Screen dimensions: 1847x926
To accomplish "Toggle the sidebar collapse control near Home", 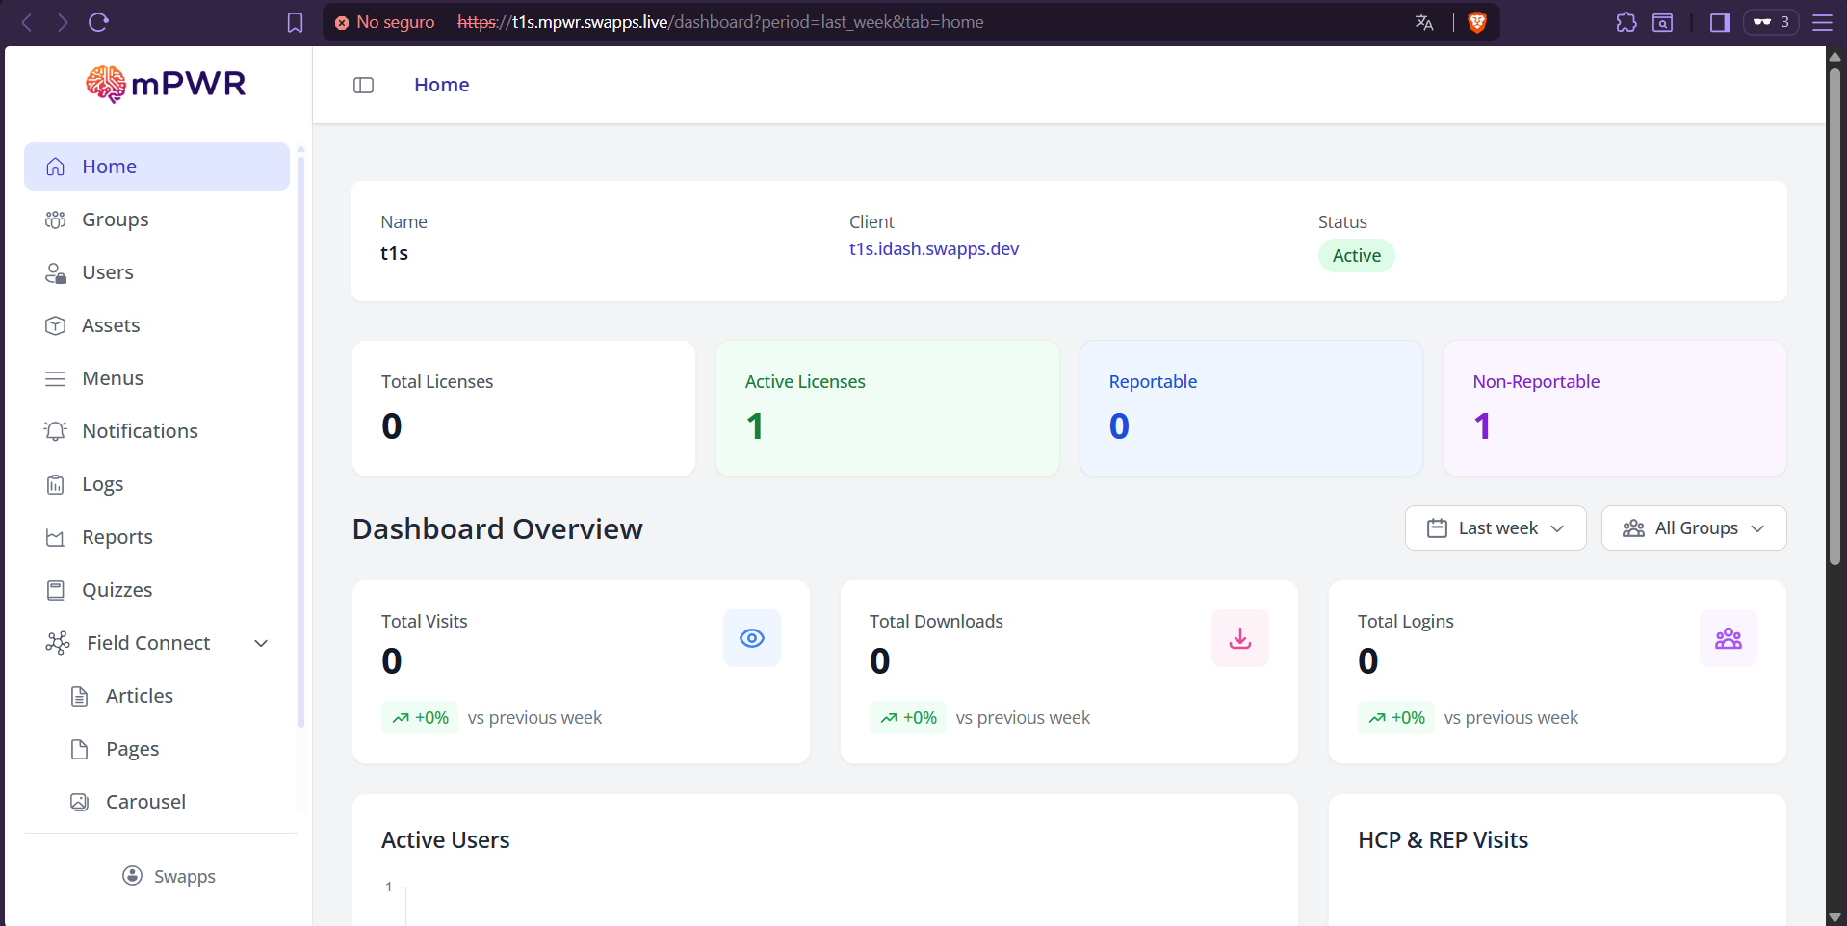I will coord(364,85).
